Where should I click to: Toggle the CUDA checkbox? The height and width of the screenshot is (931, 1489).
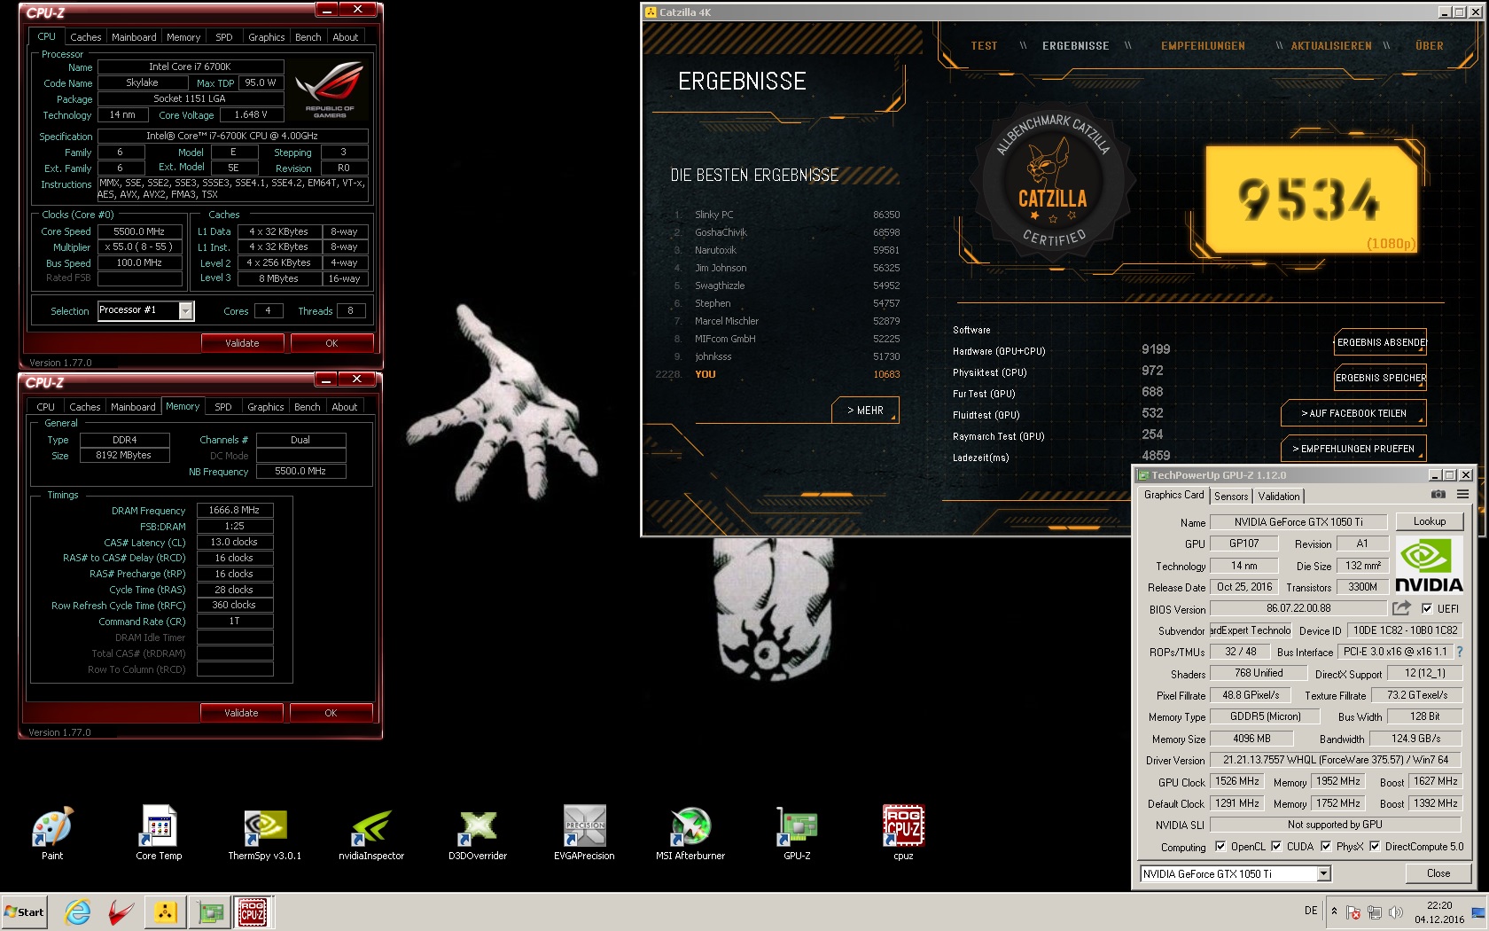tap(1276, 847)
